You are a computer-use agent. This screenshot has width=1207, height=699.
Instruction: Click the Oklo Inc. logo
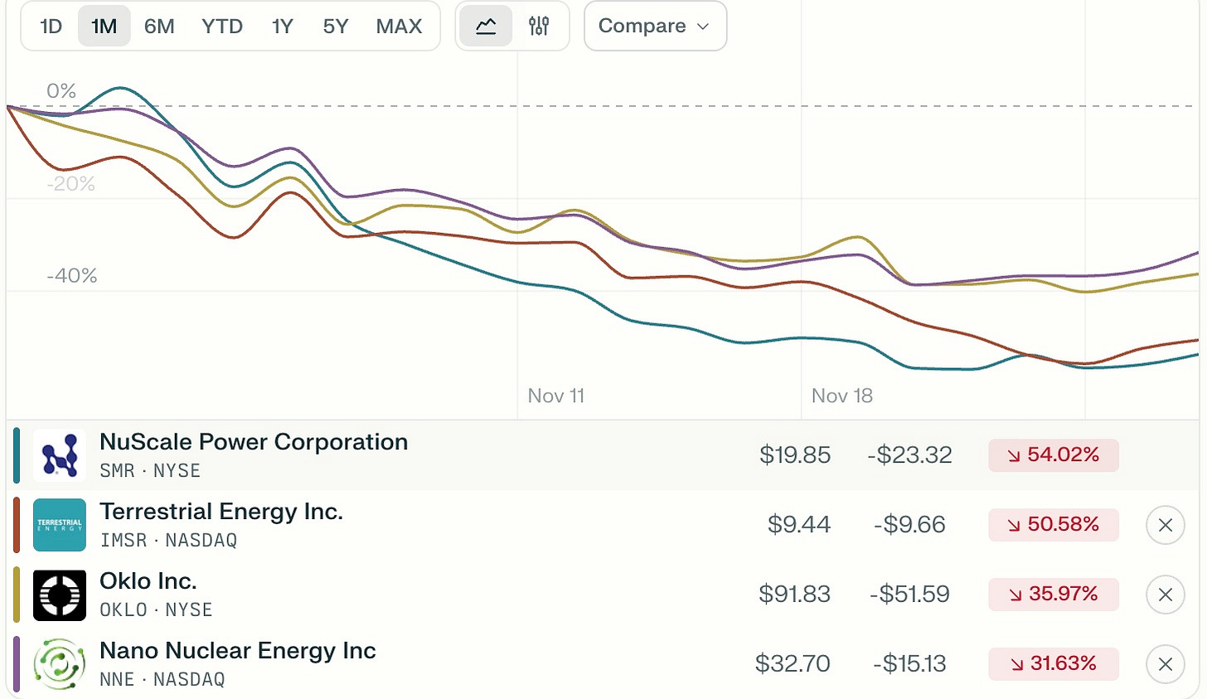tap(60, 595)
